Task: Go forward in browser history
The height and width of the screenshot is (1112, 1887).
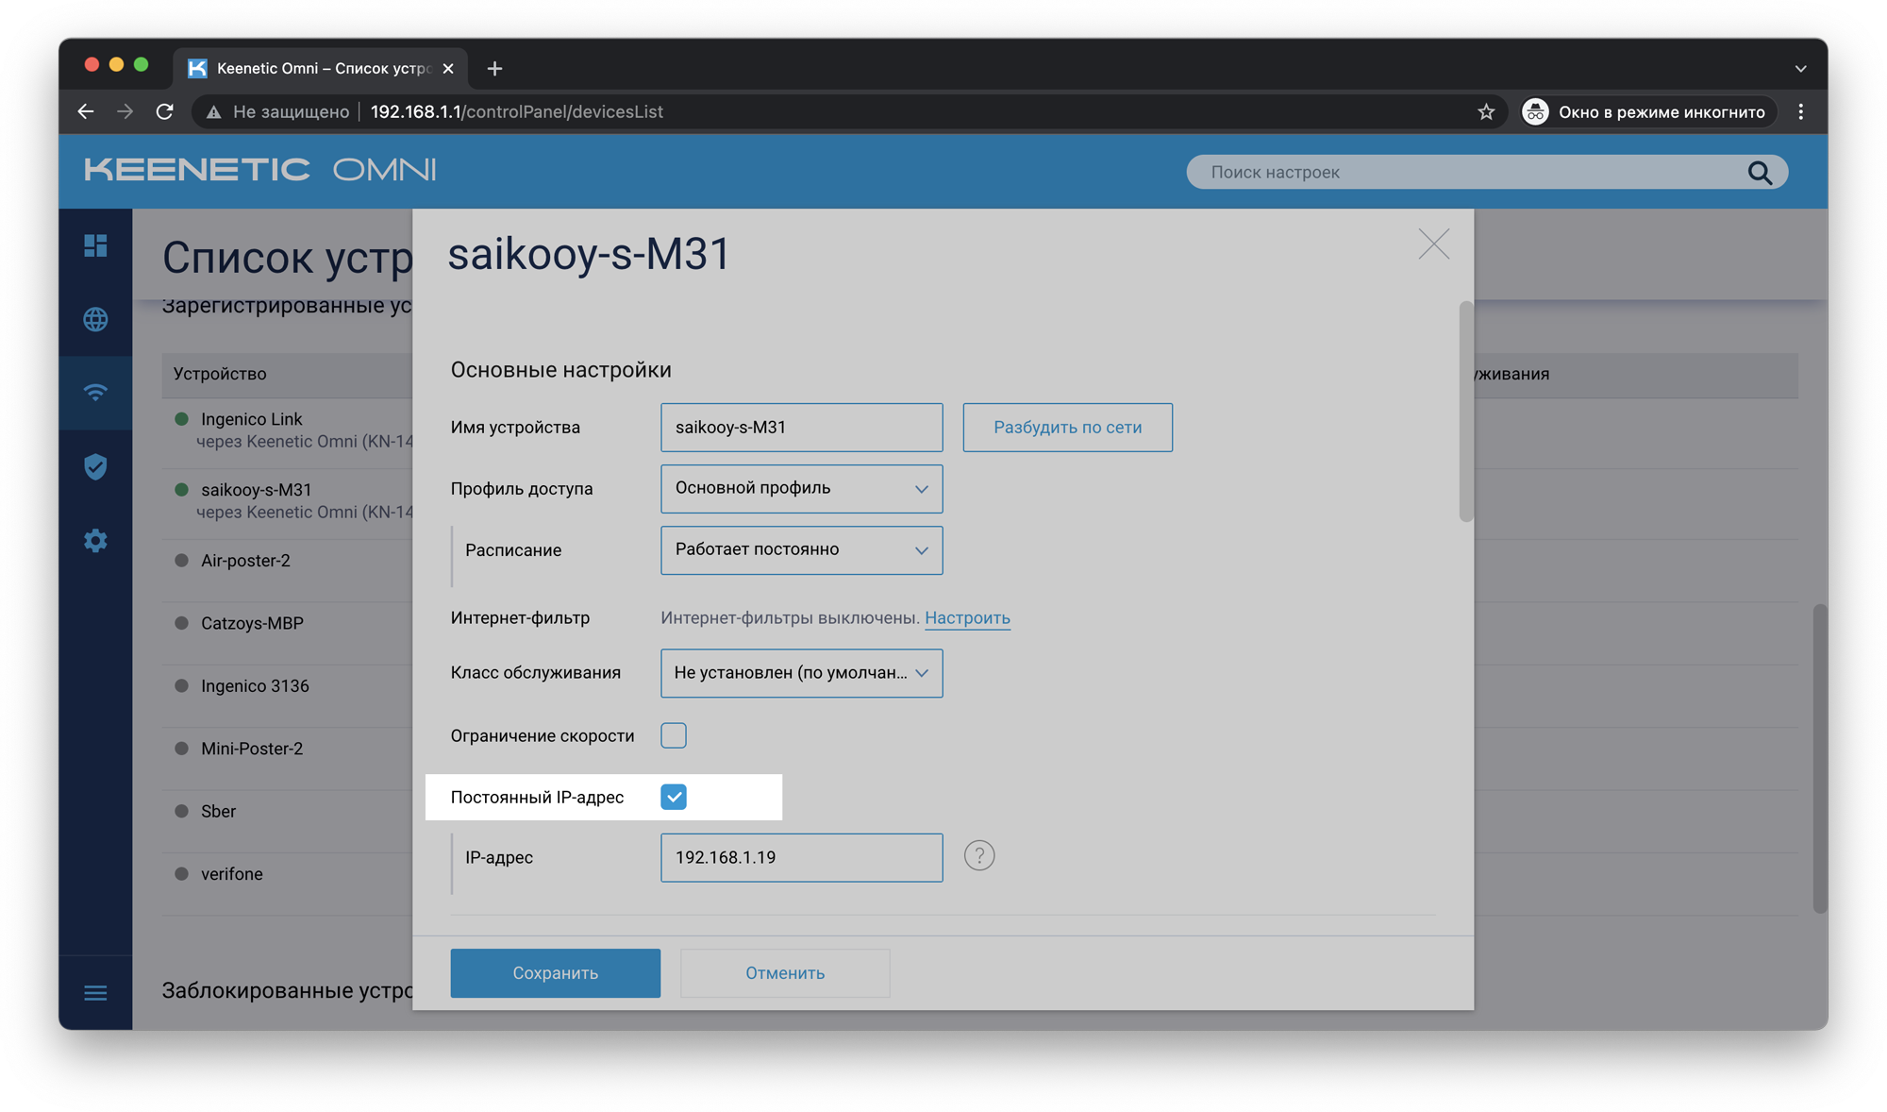Action: [125, 111]
